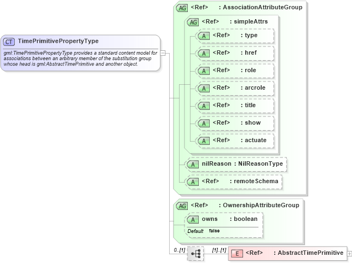
Task: Click the gml:TimePrimitivePropertyType description text
Action: tap(80, 59)
